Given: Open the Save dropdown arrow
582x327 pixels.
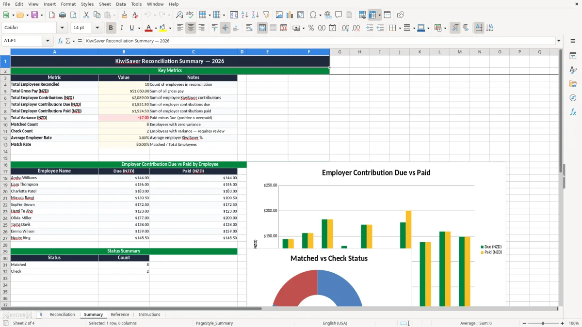Looking at the screenshot, I should [41, 15].
